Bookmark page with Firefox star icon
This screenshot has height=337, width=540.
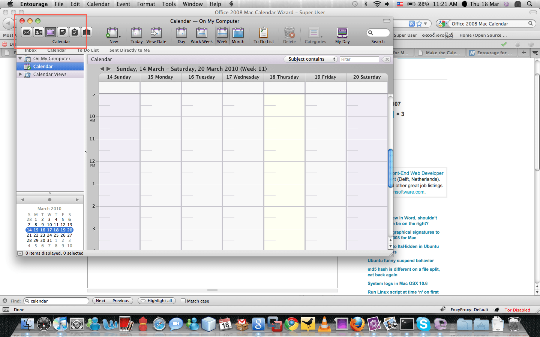419,24
